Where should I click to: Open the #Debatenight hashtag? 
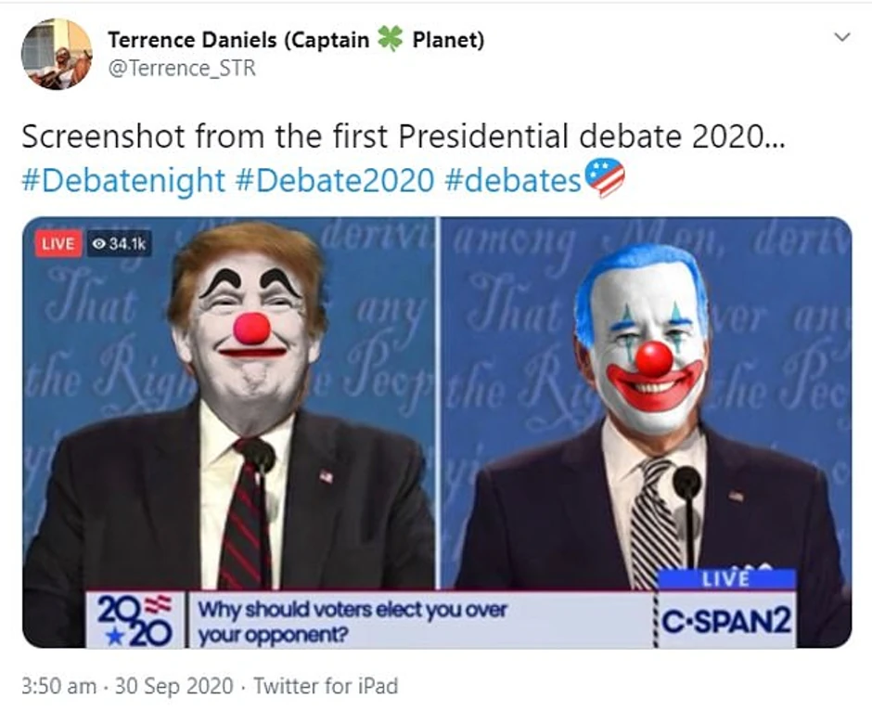point(123,181)
